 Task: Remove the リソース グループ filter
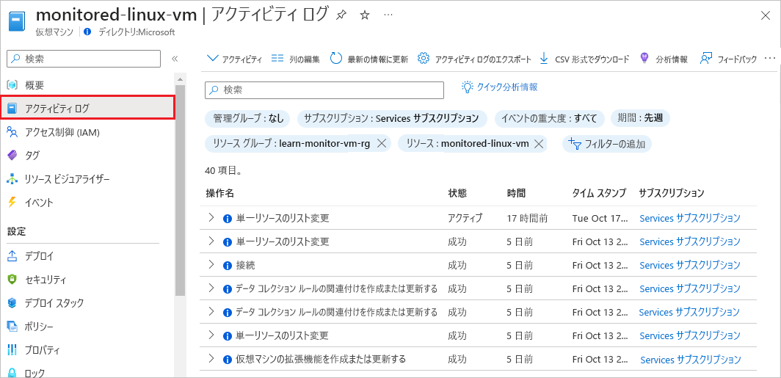tap(382, 144)
